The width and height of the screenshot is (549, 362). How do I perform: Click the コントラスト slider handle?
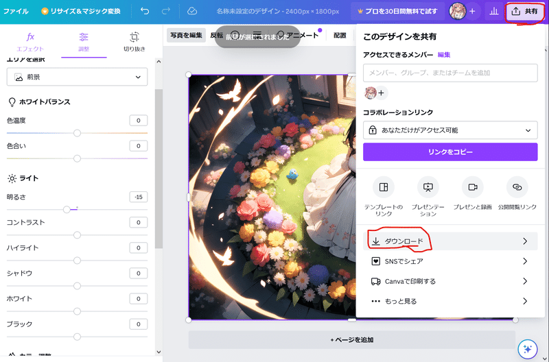click(x=77, y=235)
